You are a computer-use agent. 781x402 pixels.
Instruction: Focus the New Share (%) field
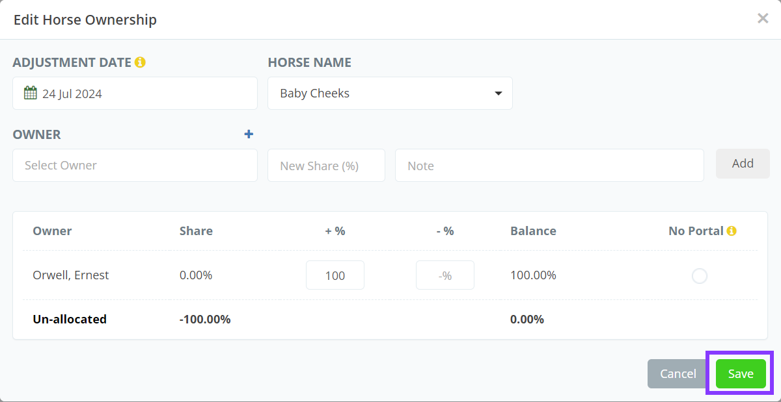pyautogui.click(x=326, y=166)
